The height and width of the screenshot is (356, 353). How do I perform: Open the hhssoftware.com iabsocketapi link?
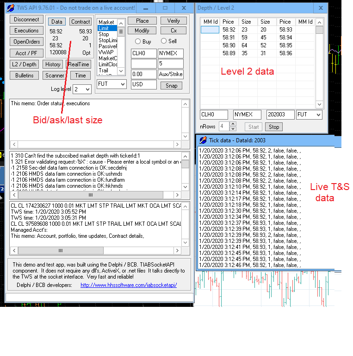(129, 285)
